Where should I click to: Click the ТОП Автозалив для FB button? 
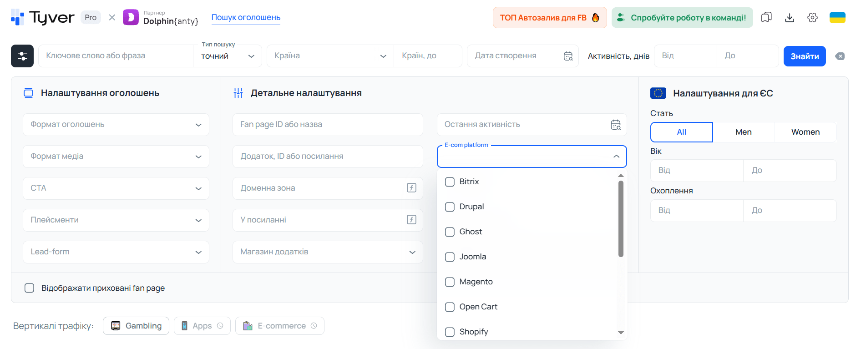(550, 17)
